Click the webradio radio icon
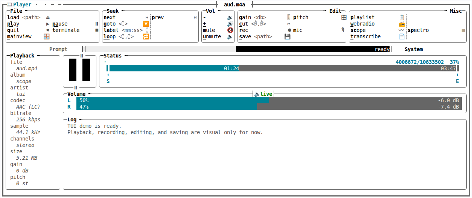The width and height of the screenshot is (472, 198). pyautogui.click(x=402, y=24)
